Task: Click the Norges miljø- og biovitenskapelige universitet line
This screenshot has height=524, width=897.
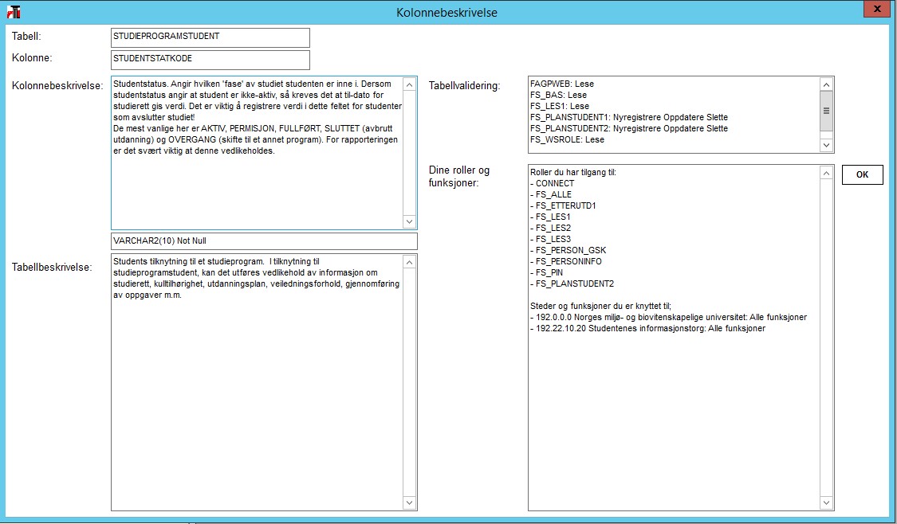Action: point(669,317)
